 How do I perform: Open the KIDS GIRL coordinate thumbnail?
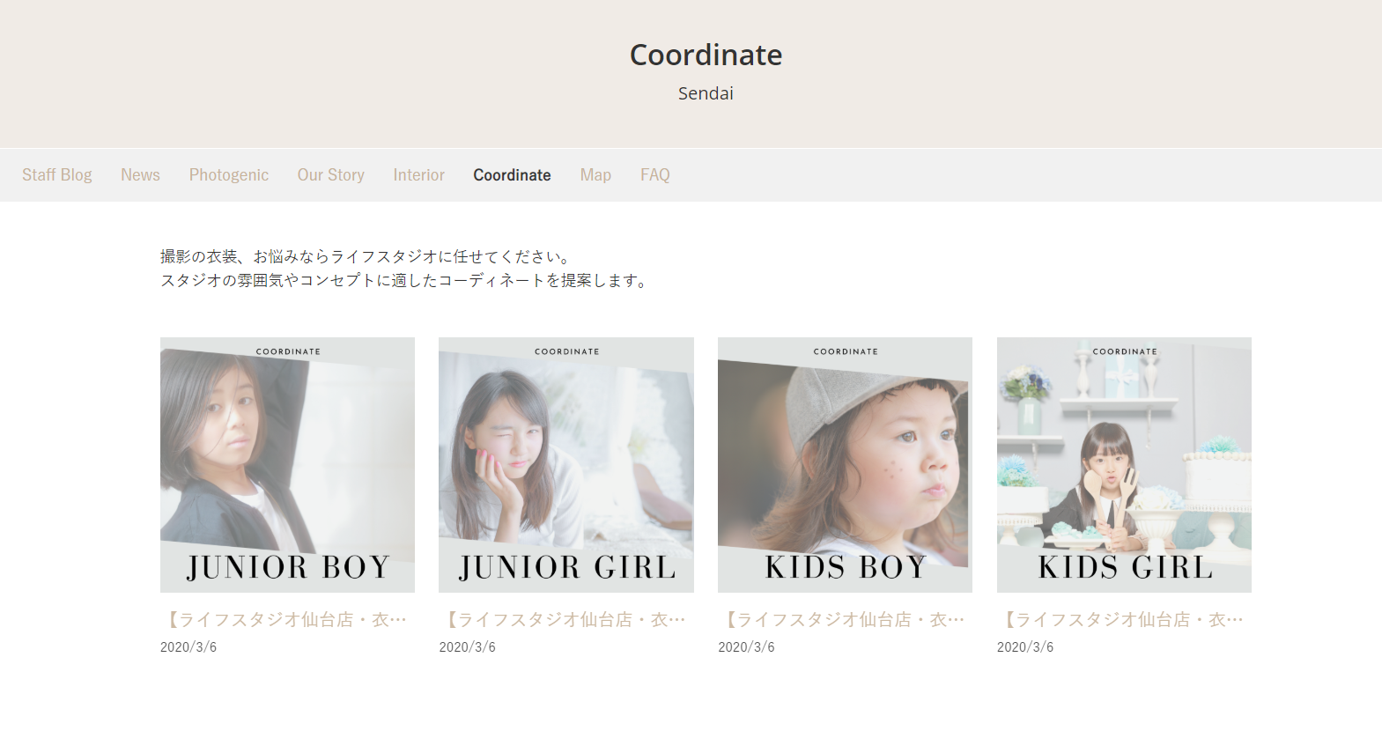coord(1124,465)
